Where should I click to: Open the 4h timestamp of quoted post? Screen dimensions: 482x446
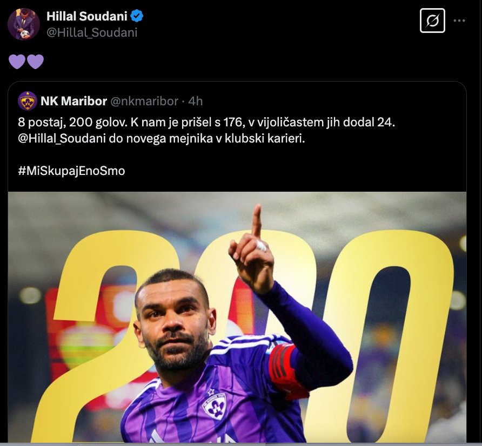coord(196,101)
